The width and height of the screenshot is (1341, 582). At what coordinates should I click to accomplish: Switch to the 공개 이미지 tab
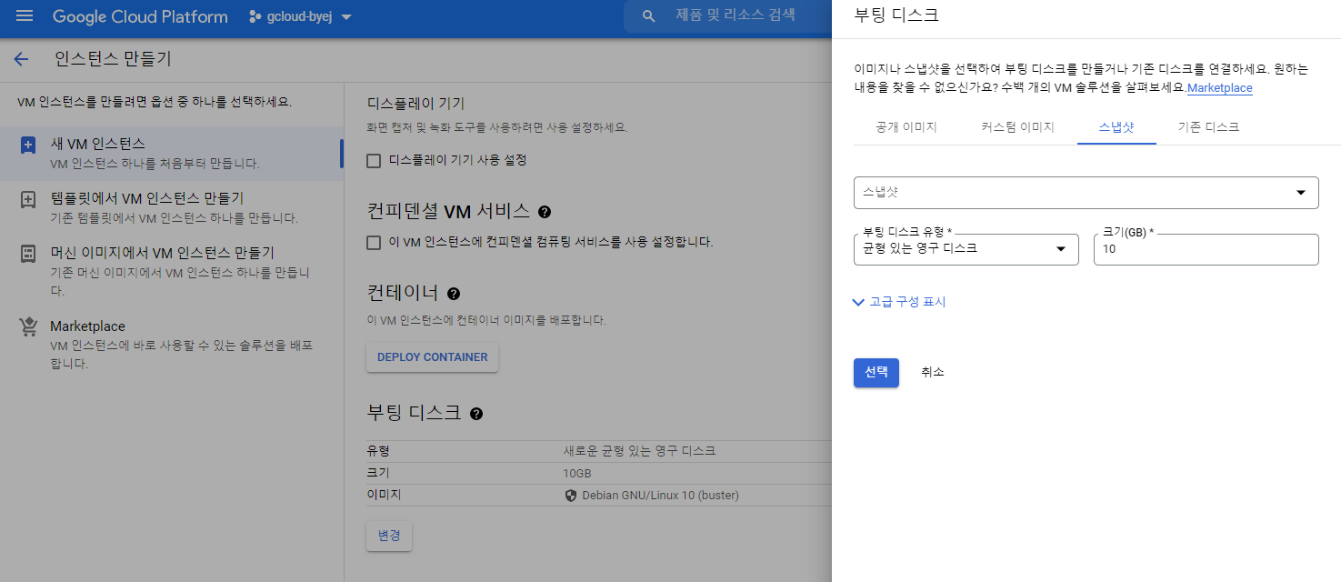(906, 127)
